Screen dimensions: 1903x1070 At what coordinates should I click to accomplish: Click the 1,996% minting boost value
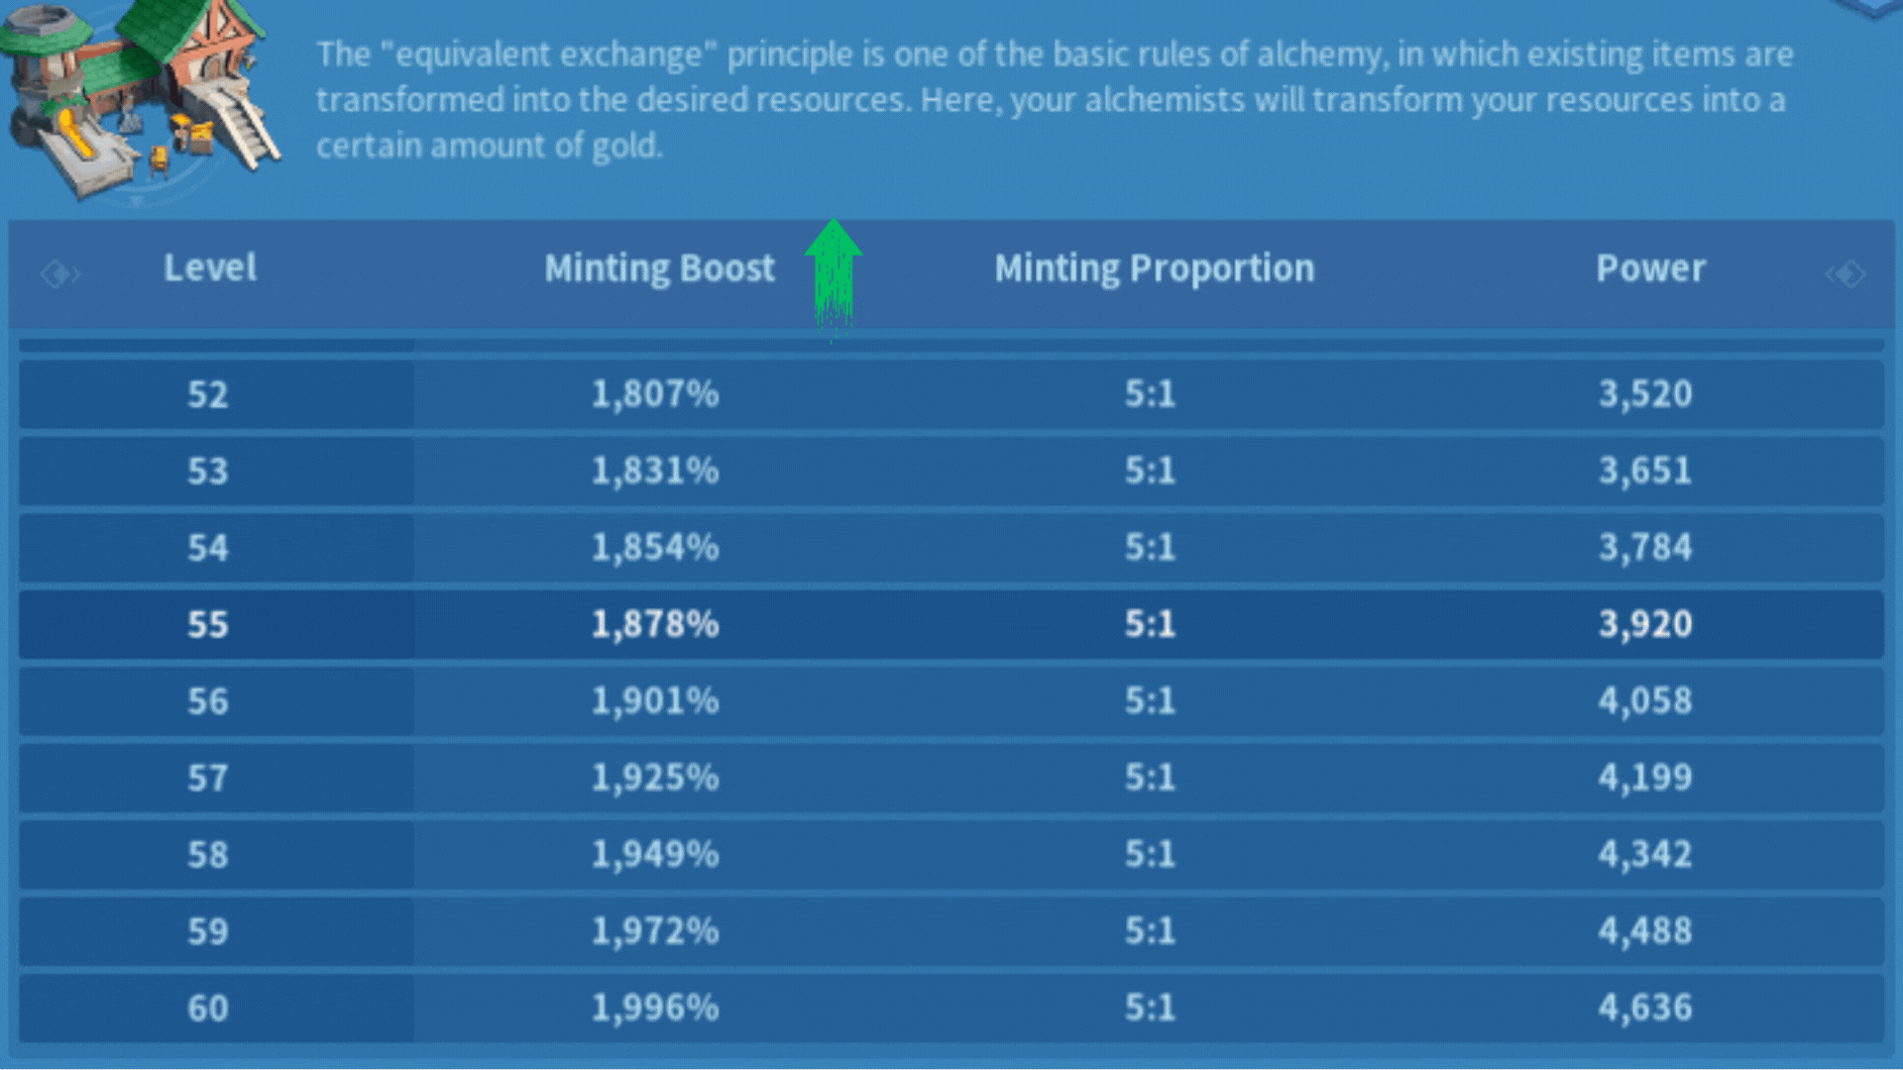(655, 1009)
